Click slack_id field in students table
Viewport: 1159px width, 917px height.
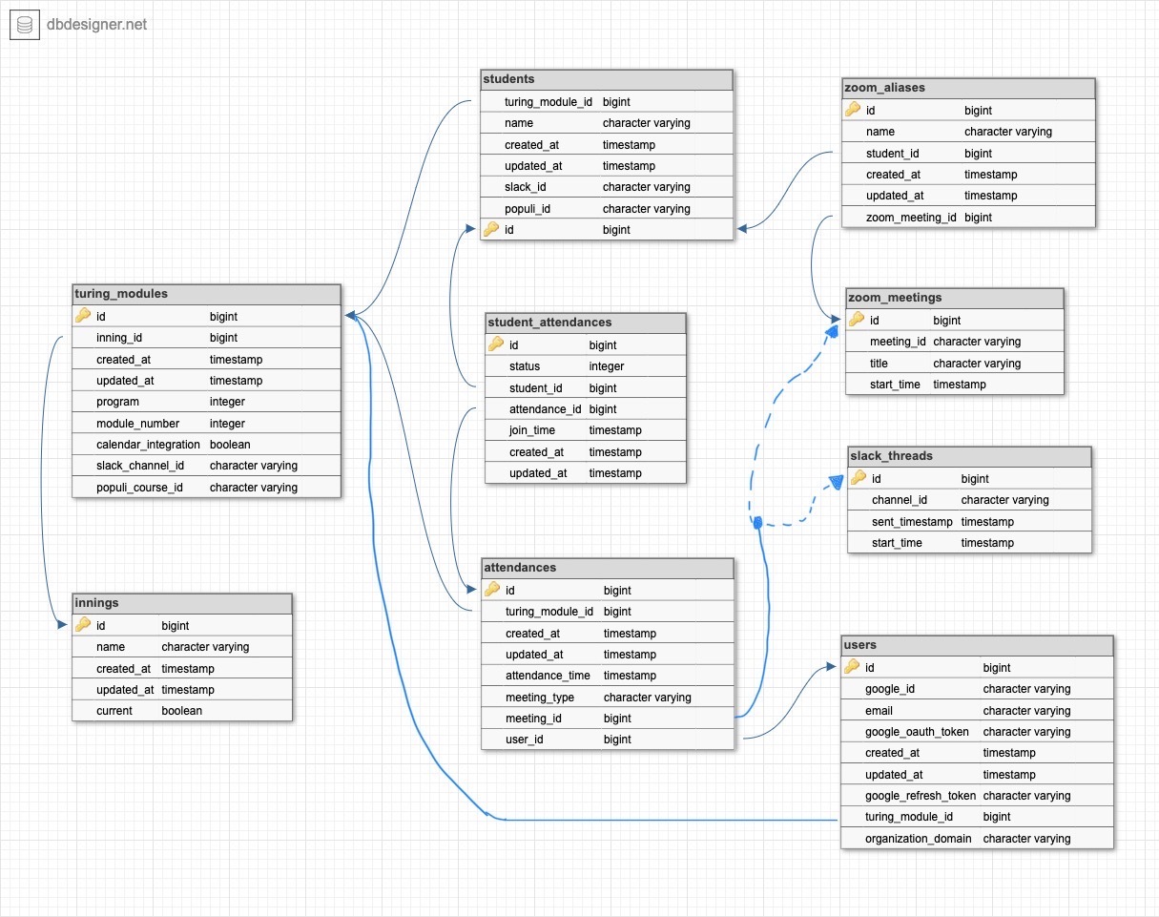click(607, 186)
